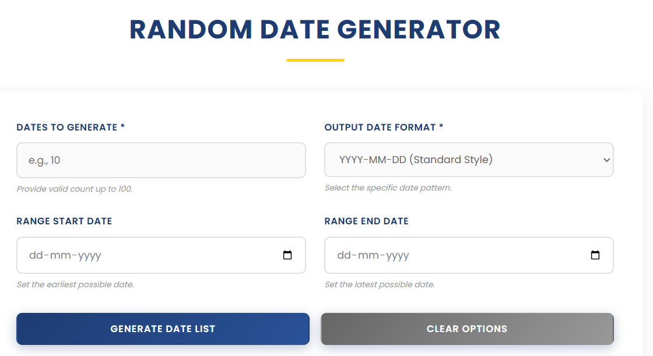Click the yellow divider under the title
The height and width of the screenshot is (356, 653).
tap(315, 59)
